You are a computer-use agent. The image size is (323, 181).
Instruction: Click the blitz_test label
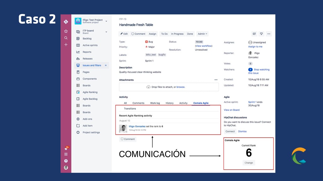pos(151,55)
